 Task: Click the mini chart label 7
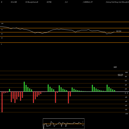[x=83, y=122]
